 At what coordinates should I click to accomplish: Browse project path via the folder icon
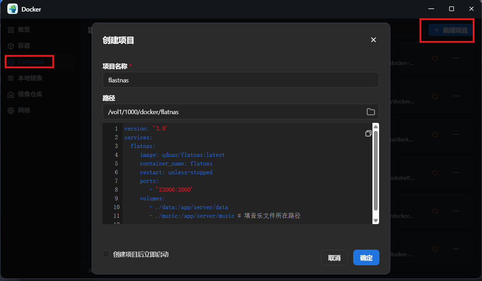pos(371,111)
